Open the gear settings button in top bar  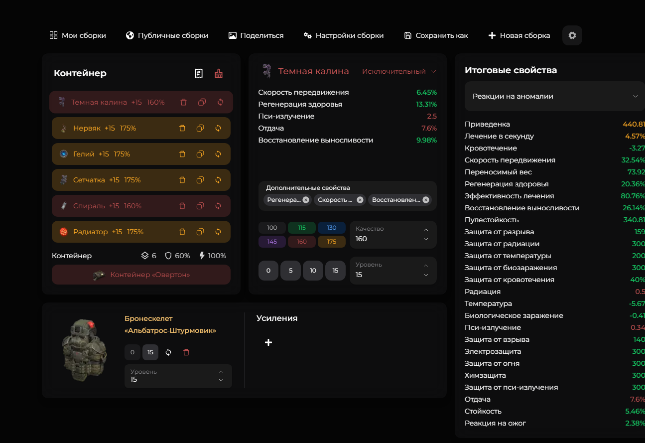(x=572, y=35)
